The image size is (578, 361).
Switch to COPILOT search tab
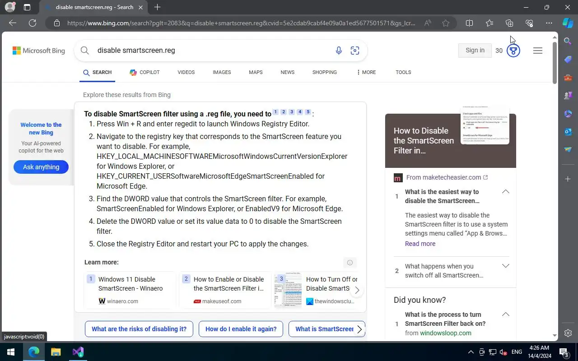pos(144,72)
